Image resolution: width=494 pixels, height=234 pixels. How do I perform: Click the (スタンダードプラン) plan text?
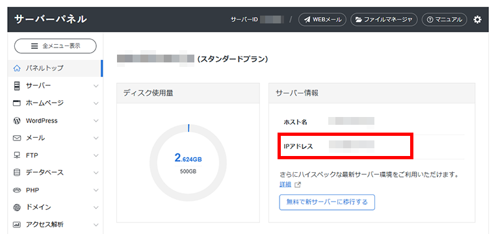coord(233,59)
